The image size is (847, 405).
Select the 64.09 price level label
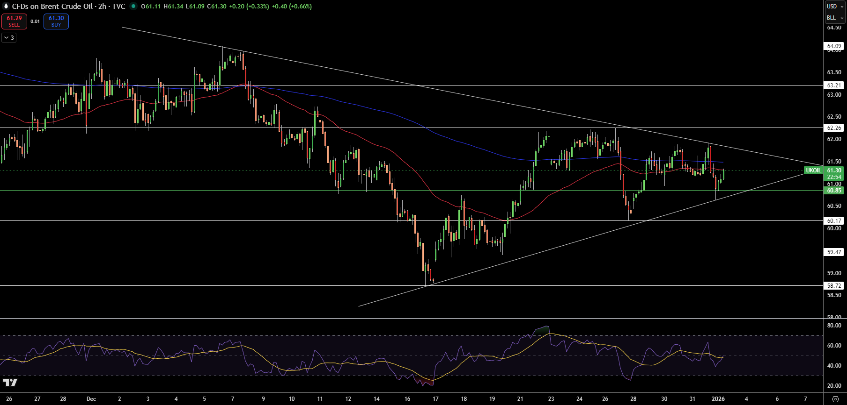click(x=834, y=46)
